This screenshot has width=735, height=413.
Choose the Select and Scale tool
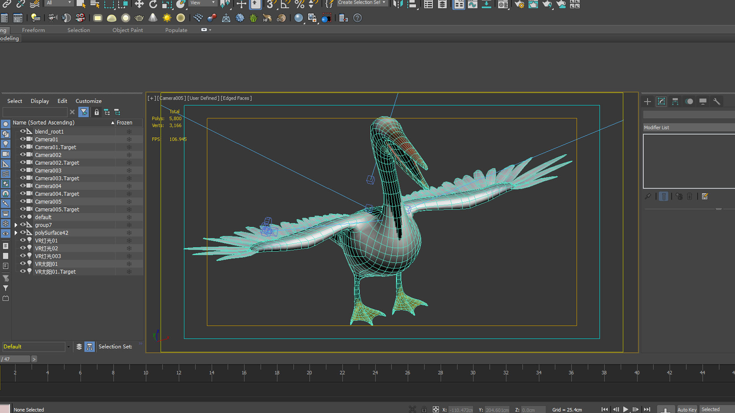tap(167, 4)
